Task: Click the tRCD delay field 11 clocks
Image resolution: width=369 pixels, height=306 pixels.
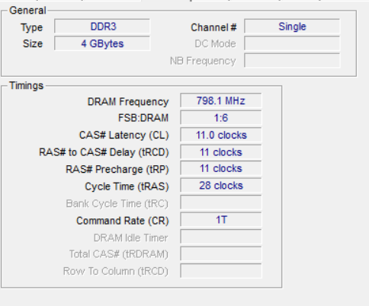Action: pyautogui.click(x=221, y=151)
